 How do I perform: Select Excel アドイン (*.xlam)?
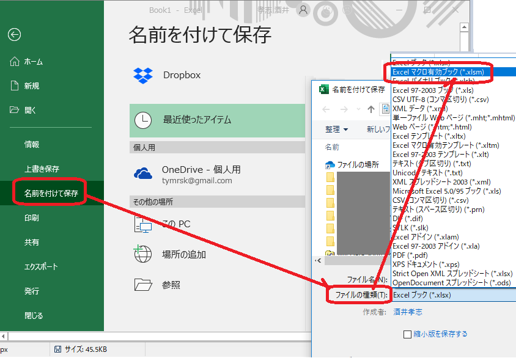pos(454,236)
